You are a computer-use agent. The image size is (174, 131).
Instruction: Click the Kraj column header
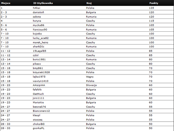pos(89,3)
